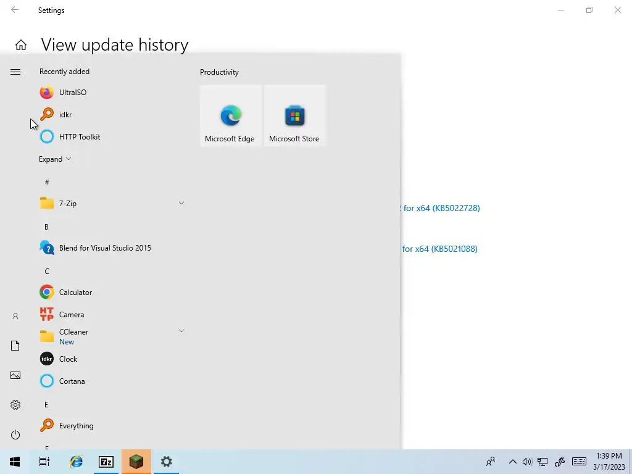Open UltraISO from Recently added
632x474 pixels.
pos(112,93)
